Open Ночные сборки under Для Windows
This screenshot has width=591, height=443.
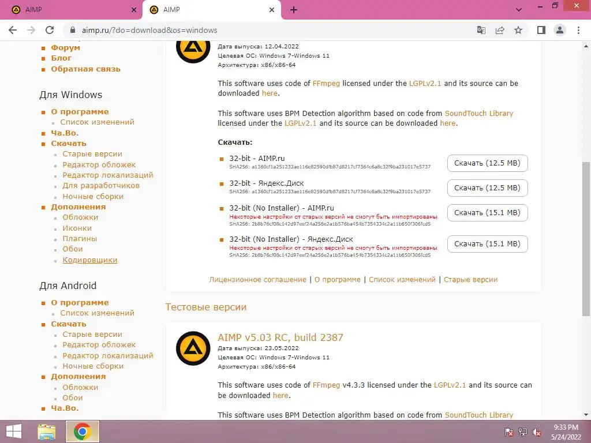coord(93,196)
